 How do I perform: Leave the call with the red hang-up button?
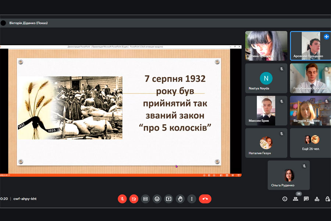tap(205, 199)
